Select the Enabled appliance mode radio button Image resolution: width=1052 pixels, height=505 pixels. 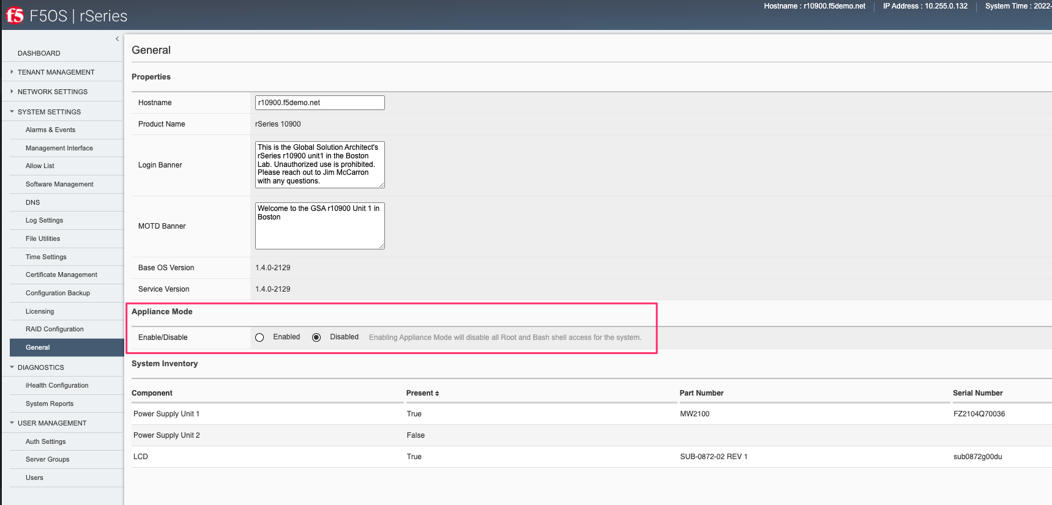(259, 337)
